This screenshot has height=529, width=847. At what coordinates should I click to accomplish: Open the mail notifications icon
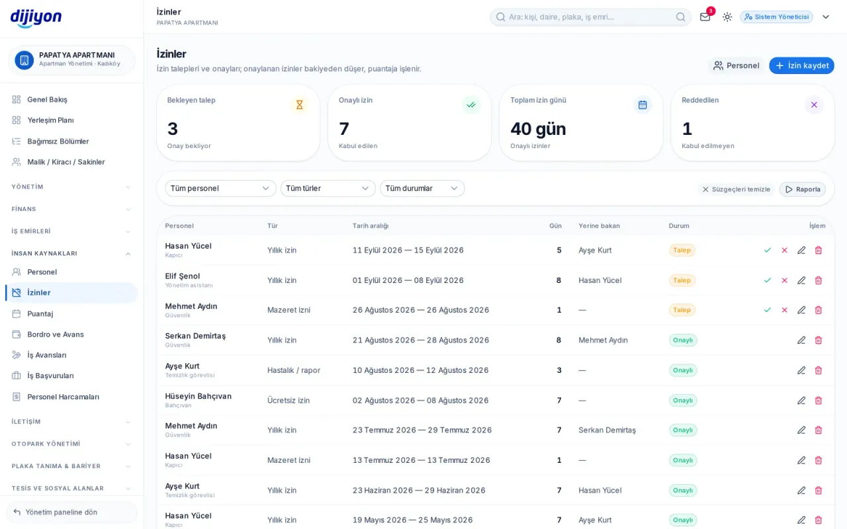(x=705, y=17)
